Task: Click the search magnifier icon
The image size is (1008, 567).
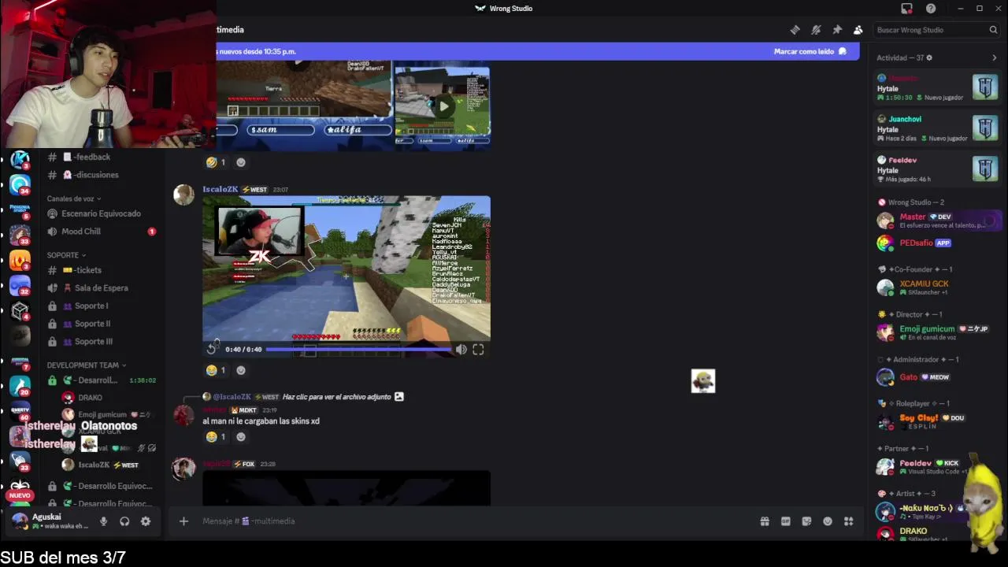Action: pos(993,30)
